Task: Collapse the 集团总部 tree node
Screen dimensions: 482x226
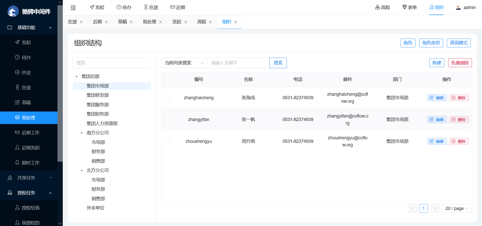Action: (x=77, y=76)
